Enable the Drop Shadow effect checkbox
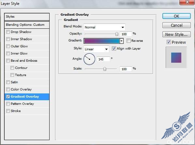Screen dimensions: 195x145 click(x=8, y=32)
